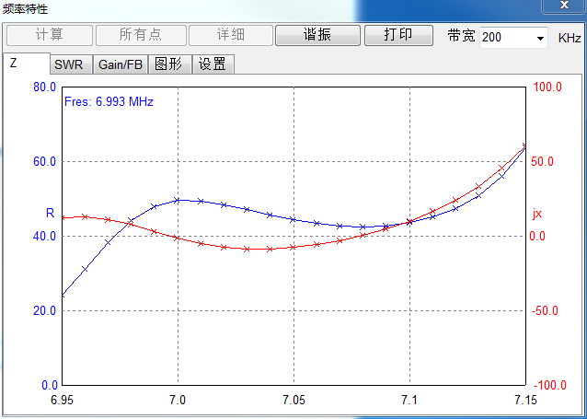
Task: Click the blue R axis label
Action: pyautogui.click(x=51, y=213)
